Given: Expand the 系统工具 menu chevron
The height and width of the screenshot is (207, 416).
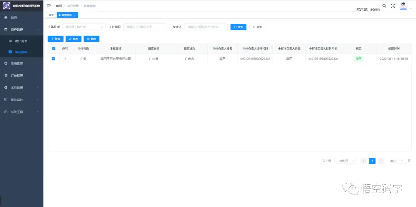Looking at the screenshot, I should click(38, 112).
